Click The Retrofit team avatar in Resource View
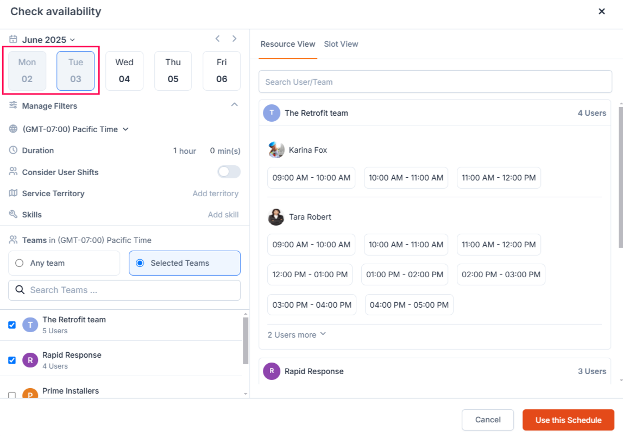The width and height of the screenshot is (623, 436). pyautogui.click(x=272, y=113)
